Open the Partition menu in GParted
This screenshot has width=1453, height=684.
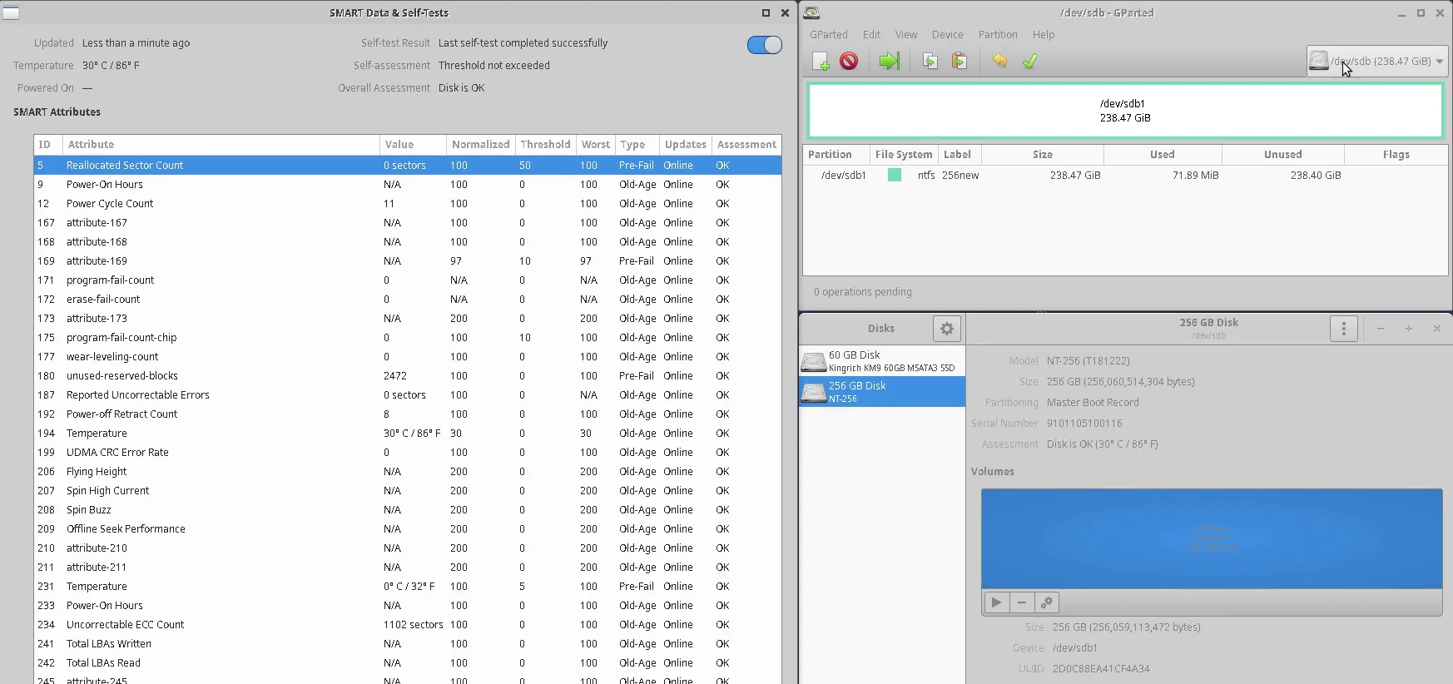[x=998, y=35]
